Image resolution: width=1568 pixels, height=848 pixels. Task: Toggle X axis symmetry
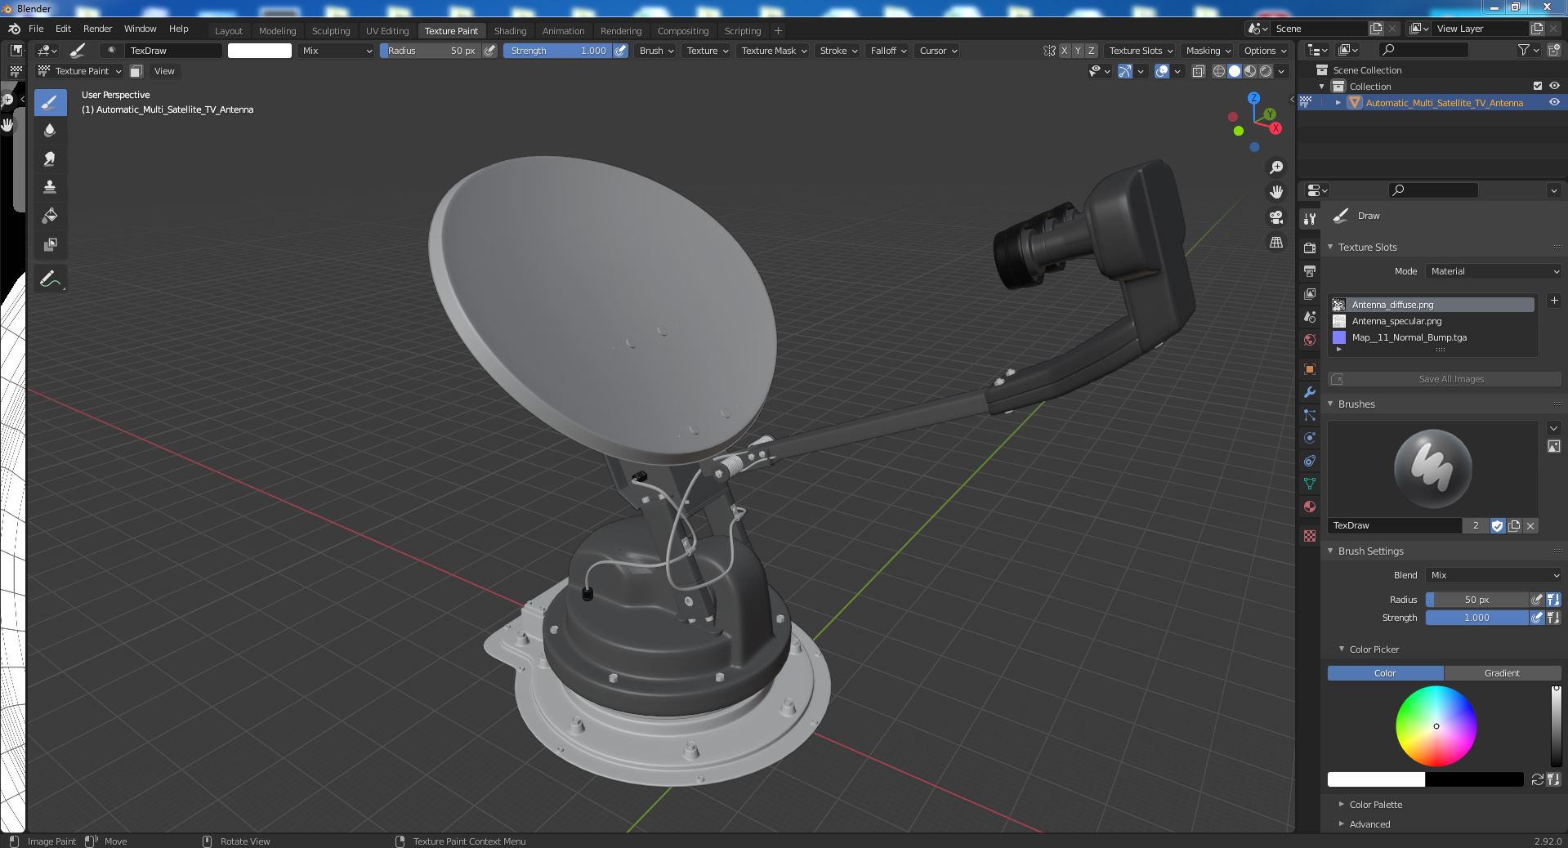point(1064,51)
